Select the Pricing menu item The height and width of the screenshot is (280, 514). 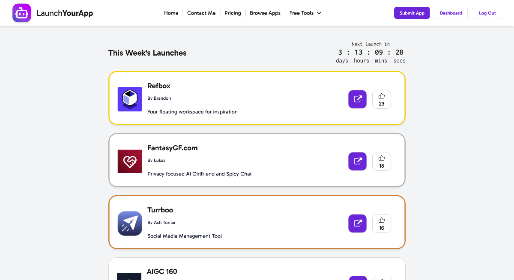(233, 13)
